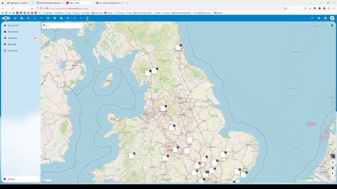Open the Files folder icon
The height and width of the screenshot is (189, 337).
point(22,18)
